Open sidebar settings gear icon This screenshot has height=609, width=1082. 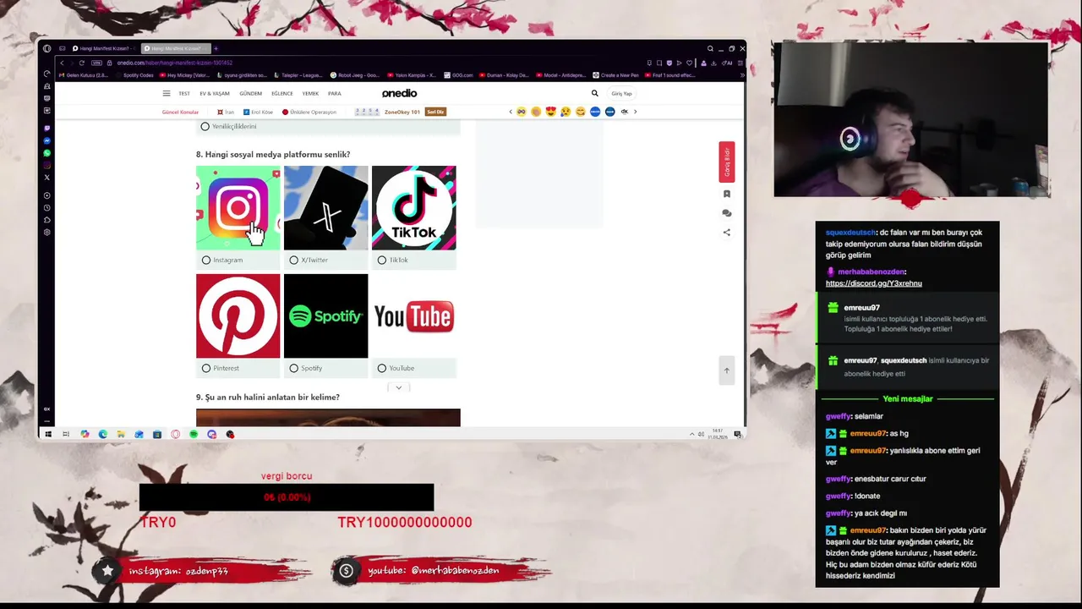pos(46,232)
